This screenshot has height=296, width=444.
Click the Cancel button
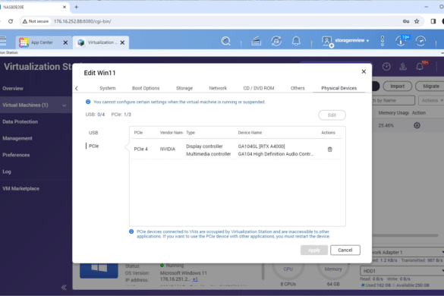(x=345, y=250)
